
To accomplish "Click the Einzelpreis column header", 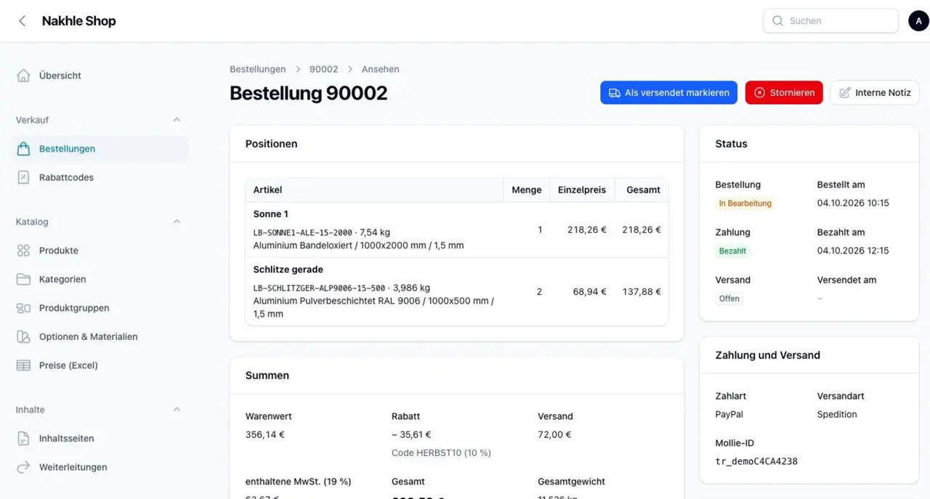I will coord(582,190).
